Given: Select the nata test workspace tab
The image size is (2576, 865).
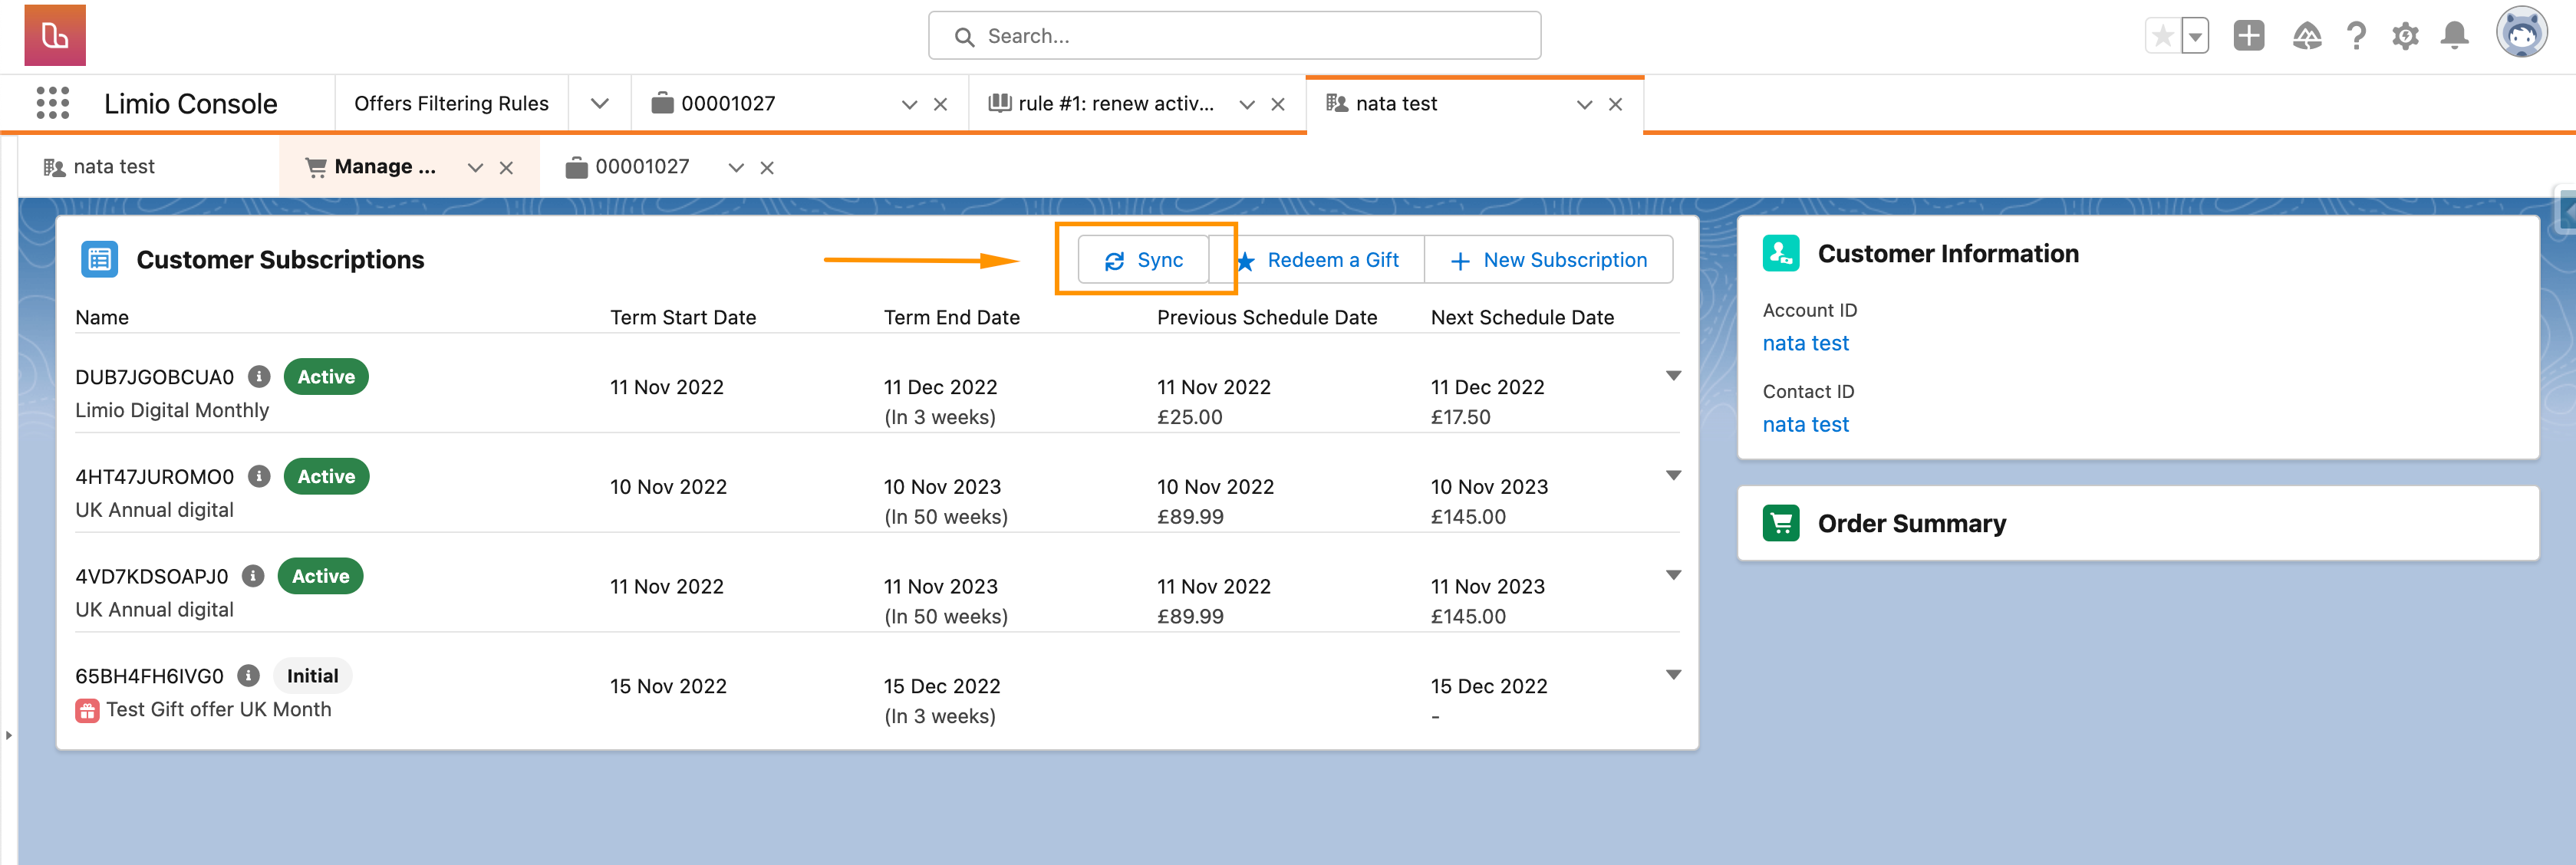Looking at the screenshot, I should (x=1396, y=103).
